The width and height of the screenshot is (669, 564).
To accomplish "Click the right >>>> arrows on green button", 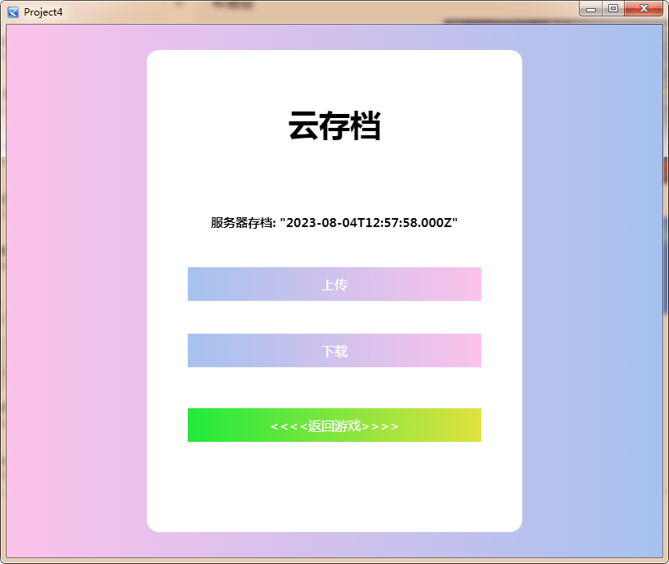I will click(380, 426).
